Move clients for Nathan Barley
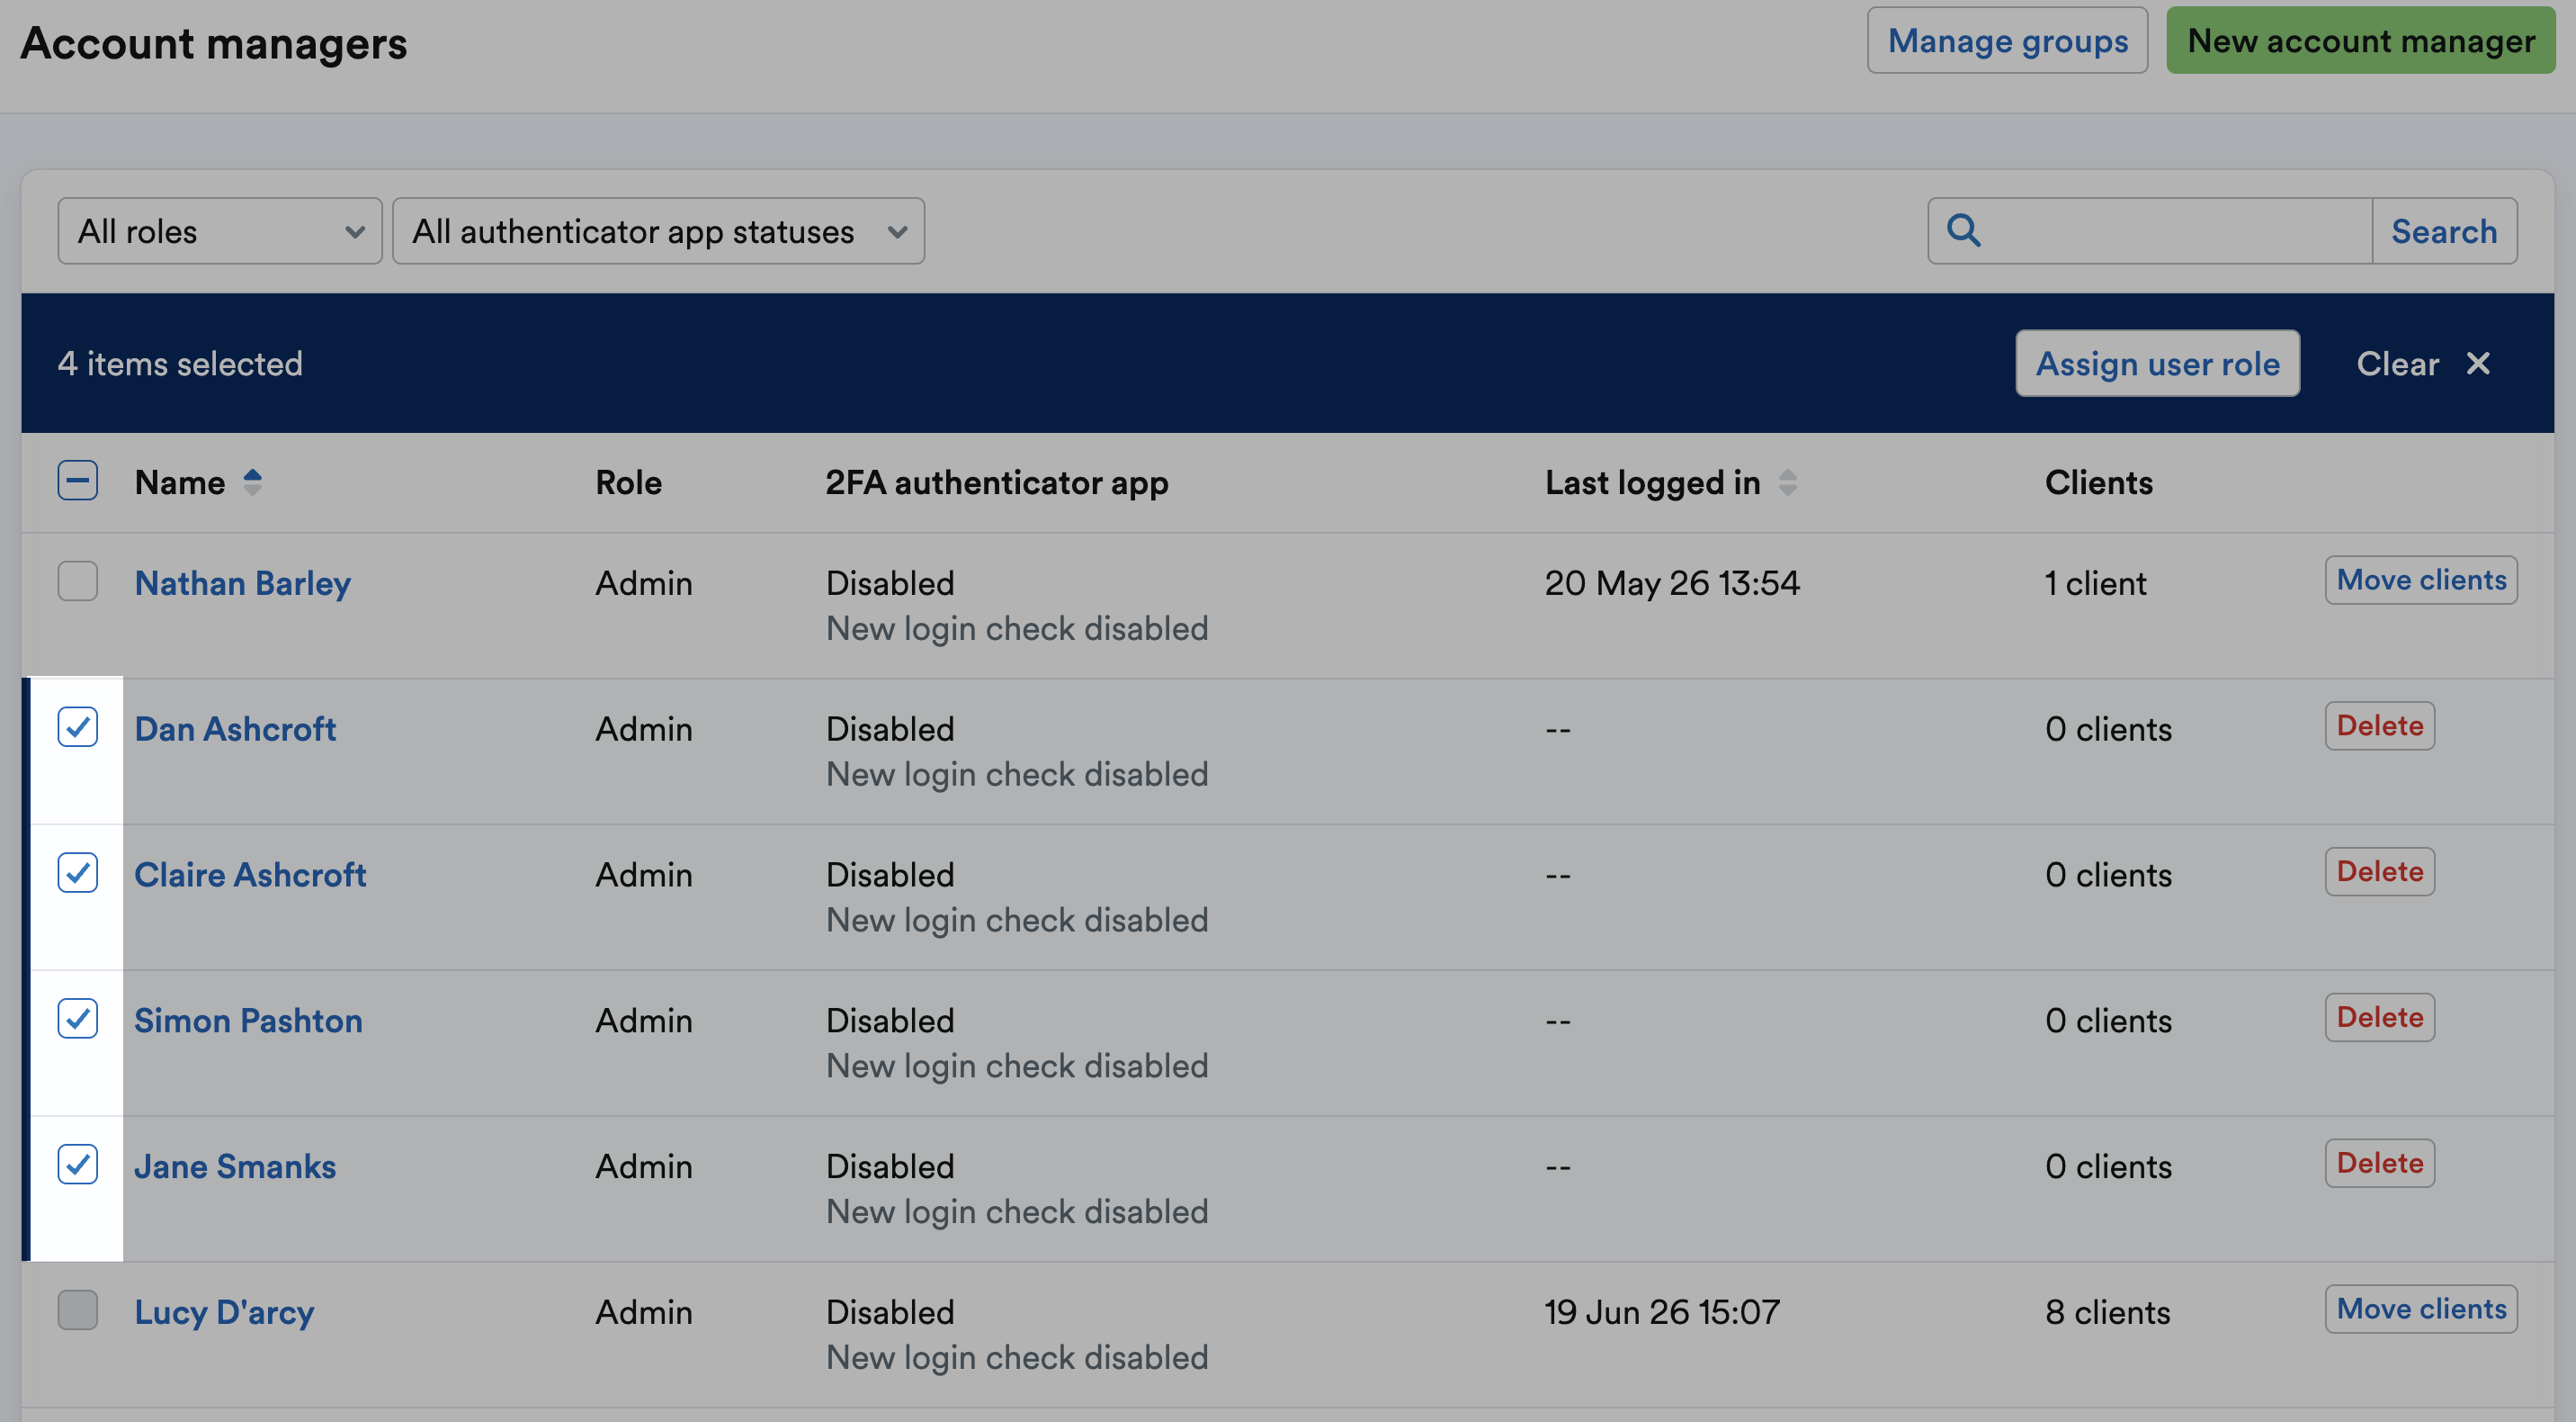Screen dimensions: 2576x1422 coord(2421,580)
